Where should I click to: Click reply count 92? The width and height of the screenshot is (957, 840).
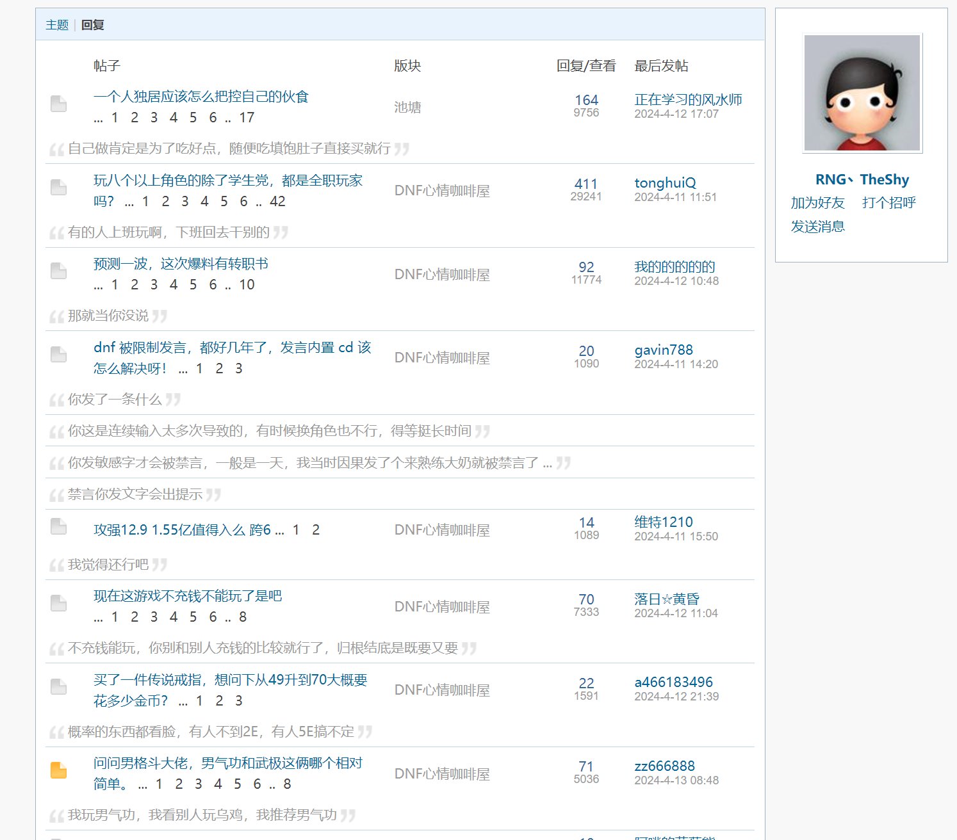click(586, 268)
